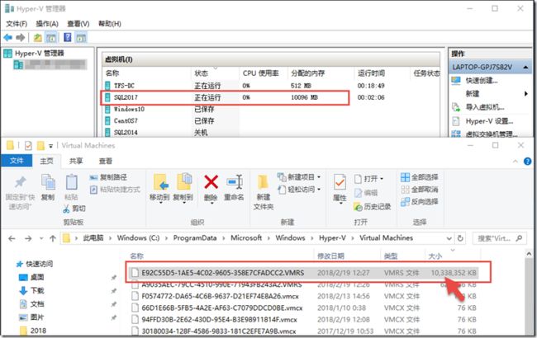Open the 文件(F) menu in Hyper-V Manager
Viewport: 537px width, 338px height.
pyautogui.click(x=17, y=24)
